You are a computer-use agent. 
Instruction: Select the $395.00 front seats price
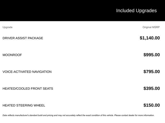[152, 89]
